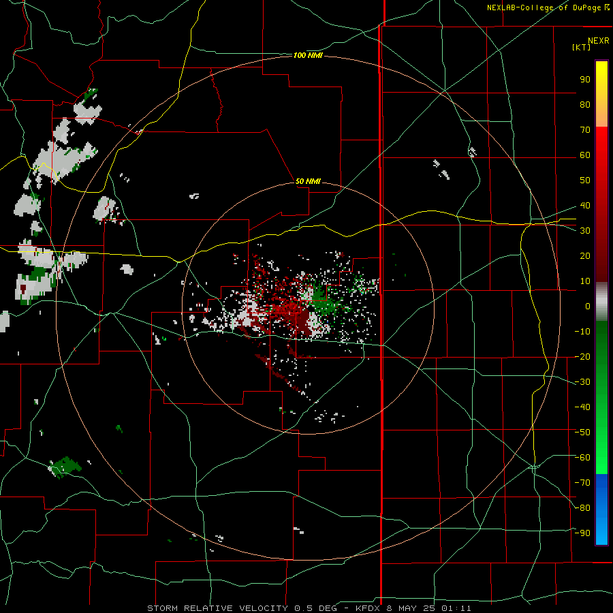Click the 30 value on the velocity scale

[585, 231]
